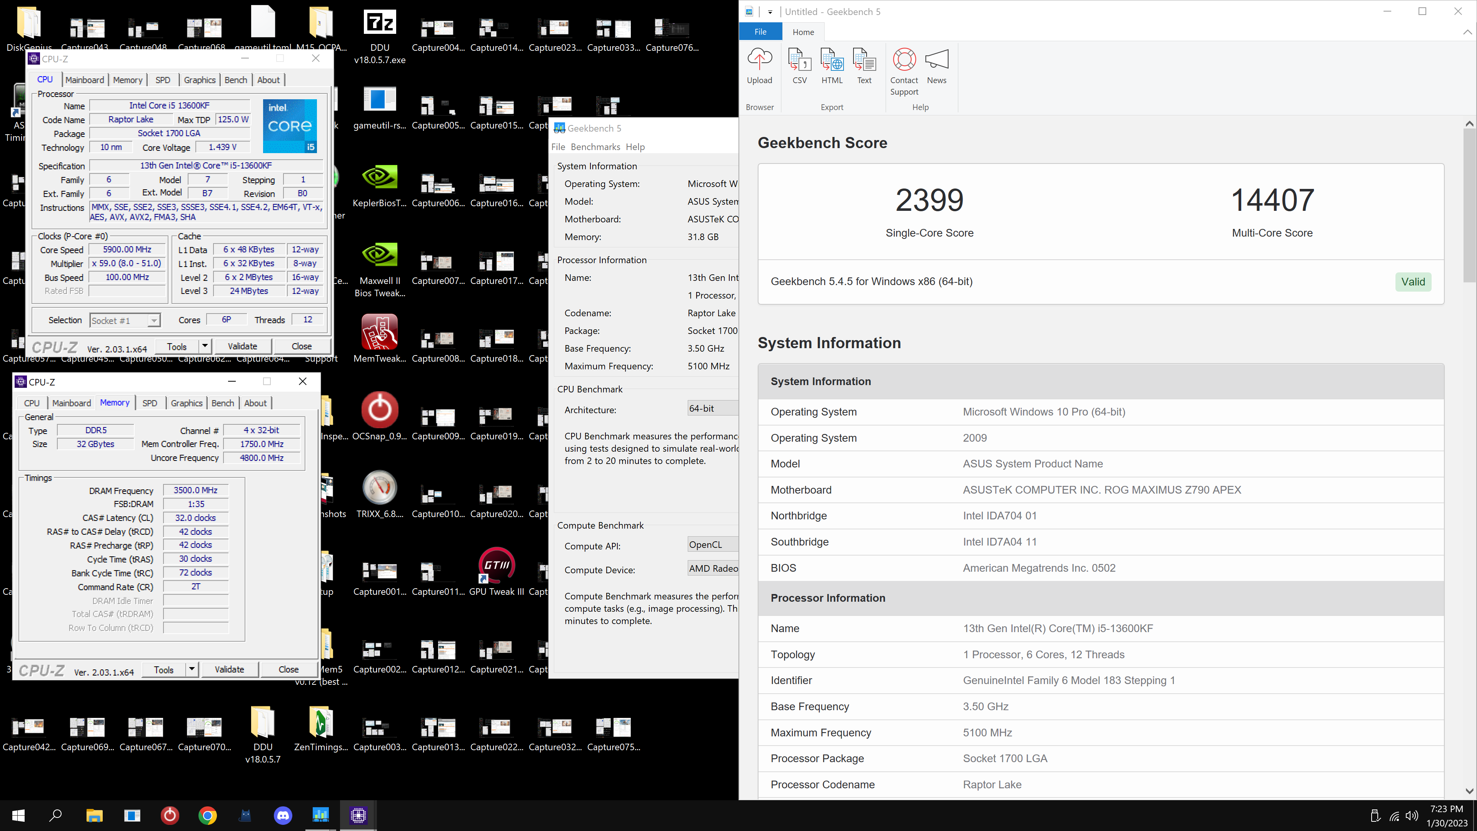The width and height of the screenshot is (1477, 831).
Task: Open Architecture 64-bit dropdown in Geekbench
Action: (x=713, y=408)
